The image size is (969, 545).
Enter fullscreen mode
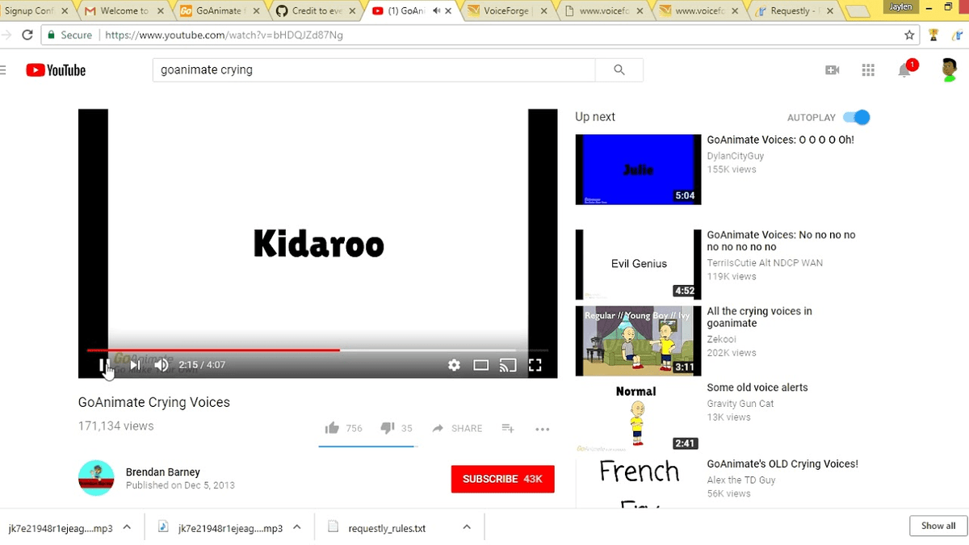coord(535,365)
